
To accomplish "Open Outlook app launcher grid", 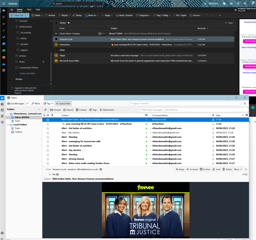I will [4, 3].
